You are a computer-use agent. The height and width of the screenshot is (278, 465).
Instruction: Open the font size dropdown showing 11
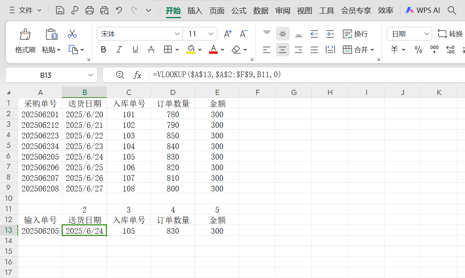(x=211, y=34)
